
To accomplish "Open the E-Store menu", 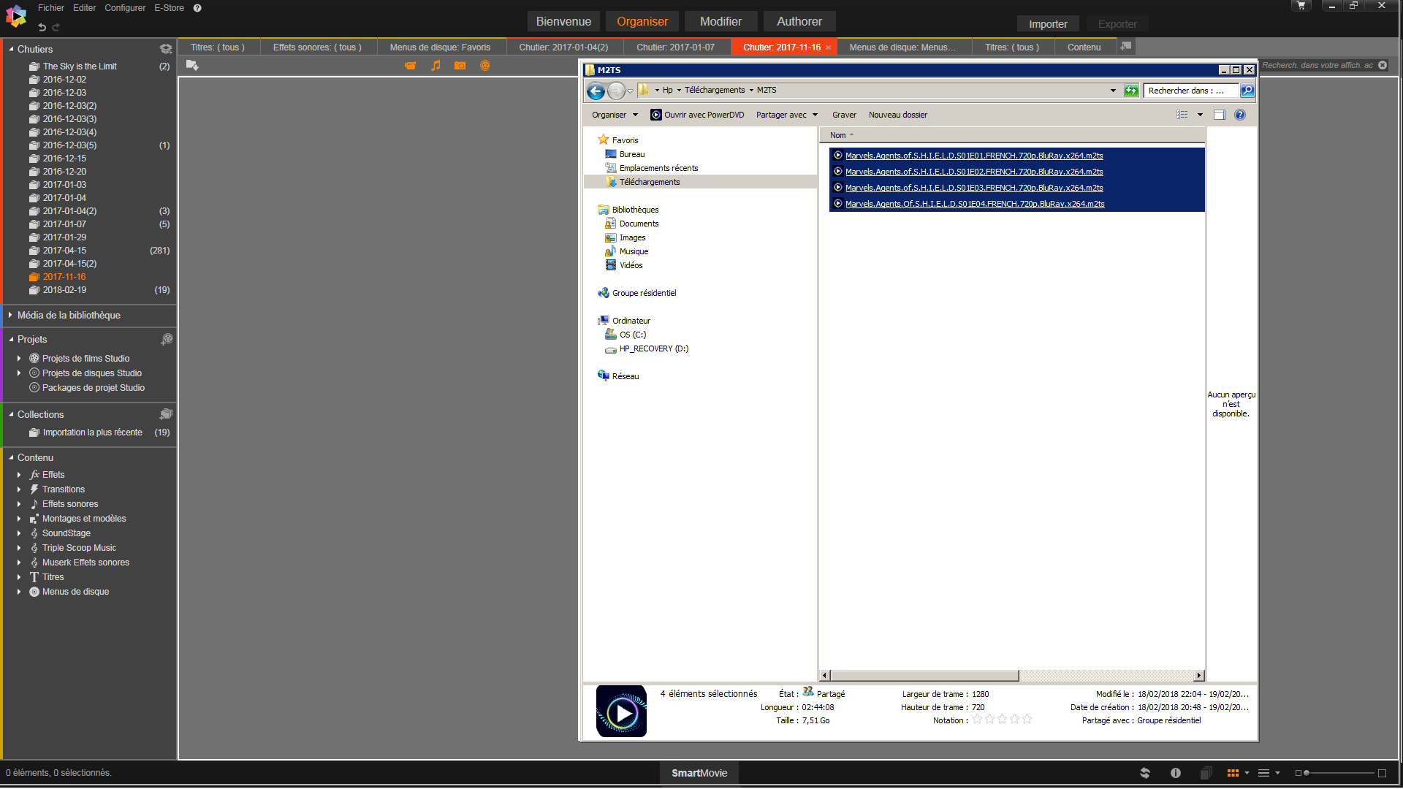I will (169, 8).
